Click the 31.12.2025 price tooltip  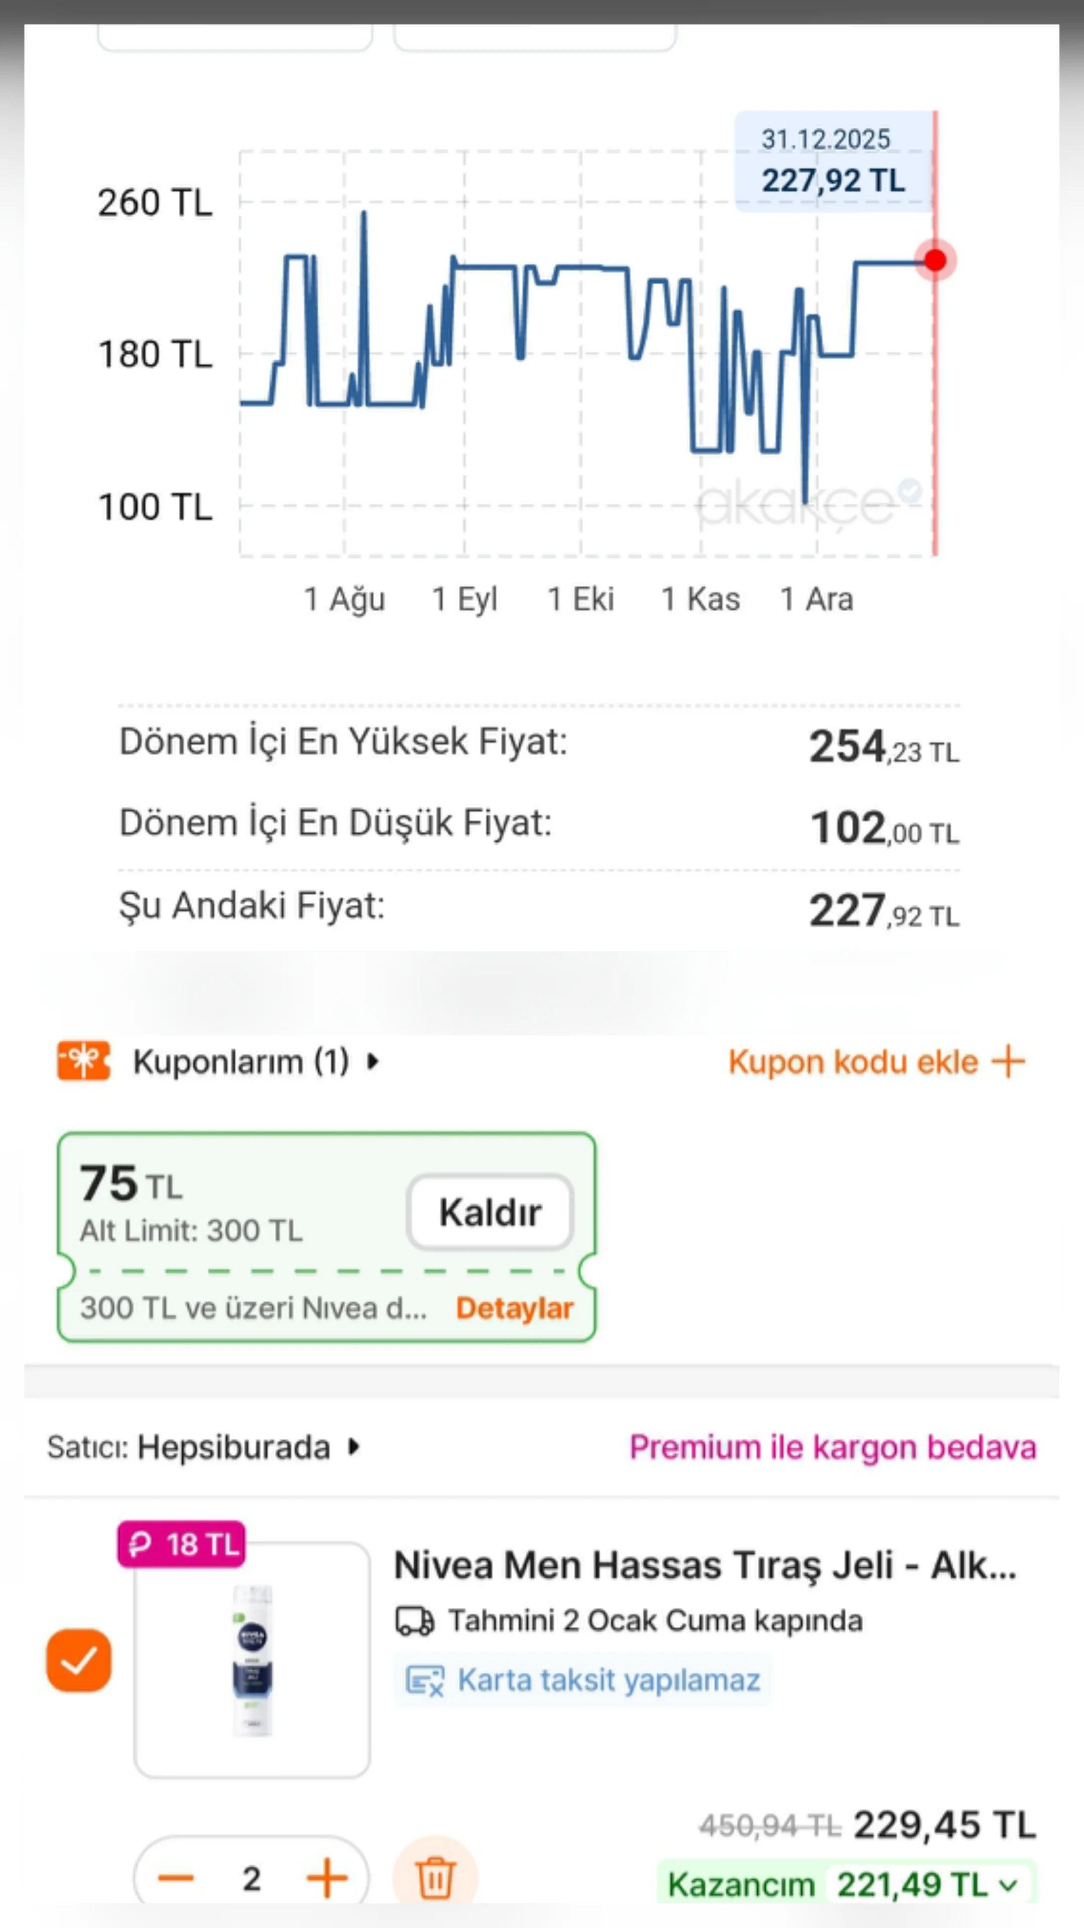833,161
